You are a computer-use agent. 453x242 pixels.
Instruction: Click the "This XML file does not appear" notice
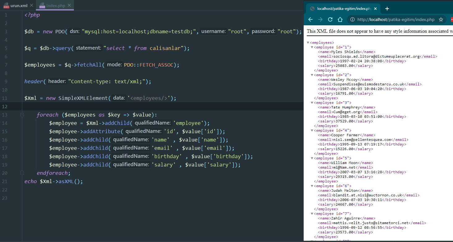point(380,31)
